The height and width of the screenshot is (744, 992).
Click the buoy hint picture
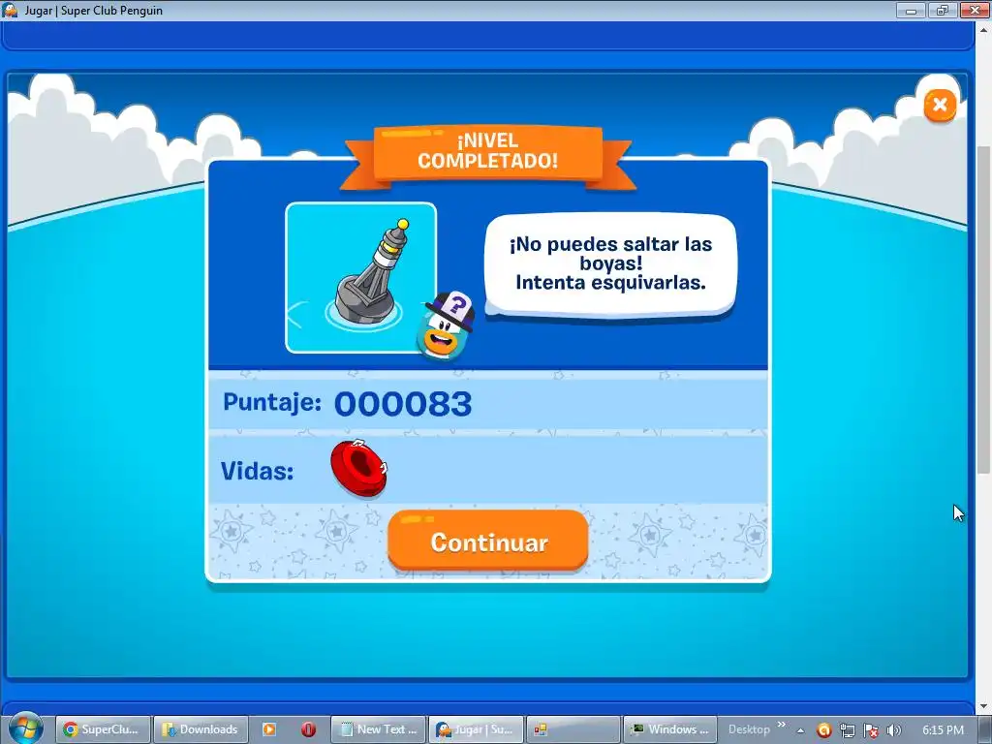(360, 277)
